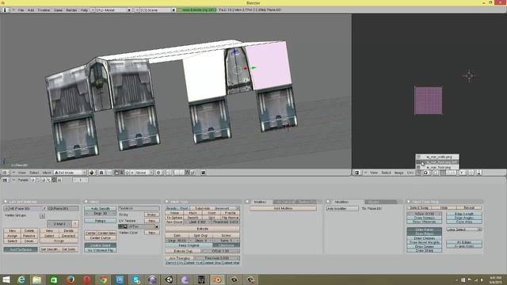This screenshot has height=285, width=507.
Task: Open Unity from the taskbar
Action: 169,279
